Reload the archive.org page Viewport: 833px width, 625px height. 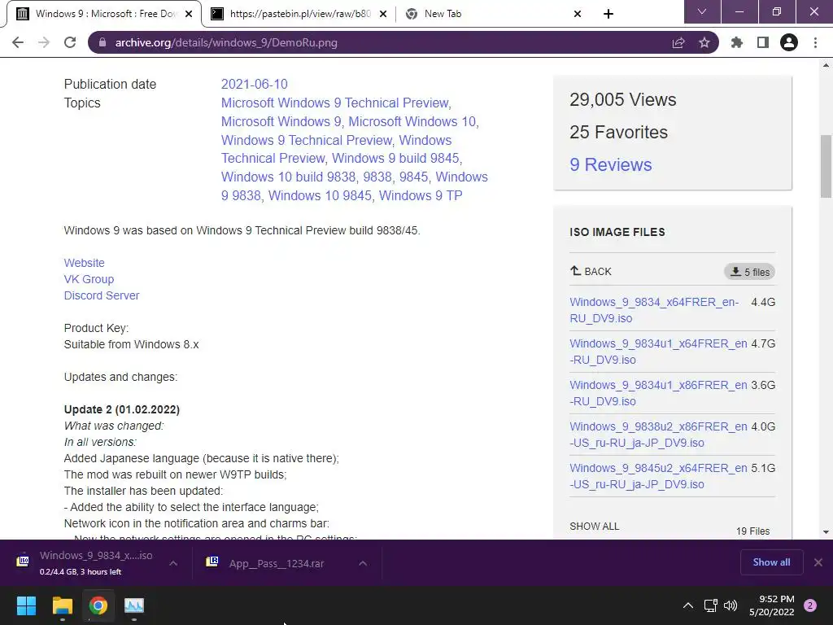tap(70, 42)
